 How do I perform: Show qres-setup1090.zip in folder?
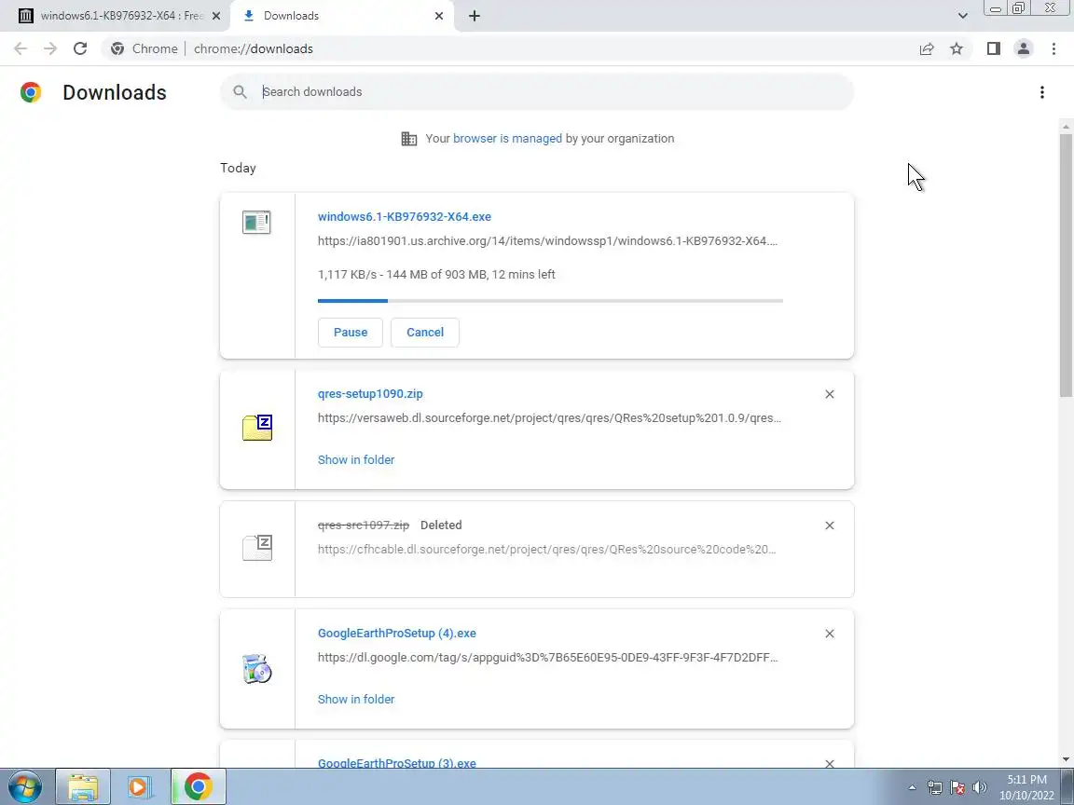(356, 460)
